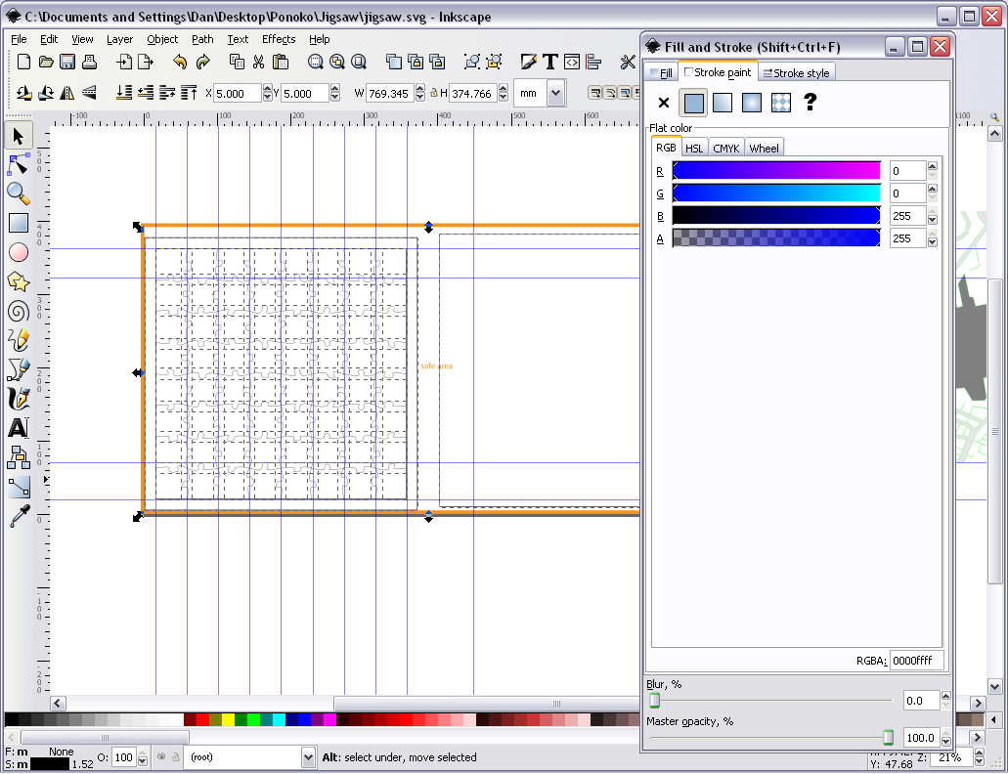Select the Bezier pen tool

(18, 369)
